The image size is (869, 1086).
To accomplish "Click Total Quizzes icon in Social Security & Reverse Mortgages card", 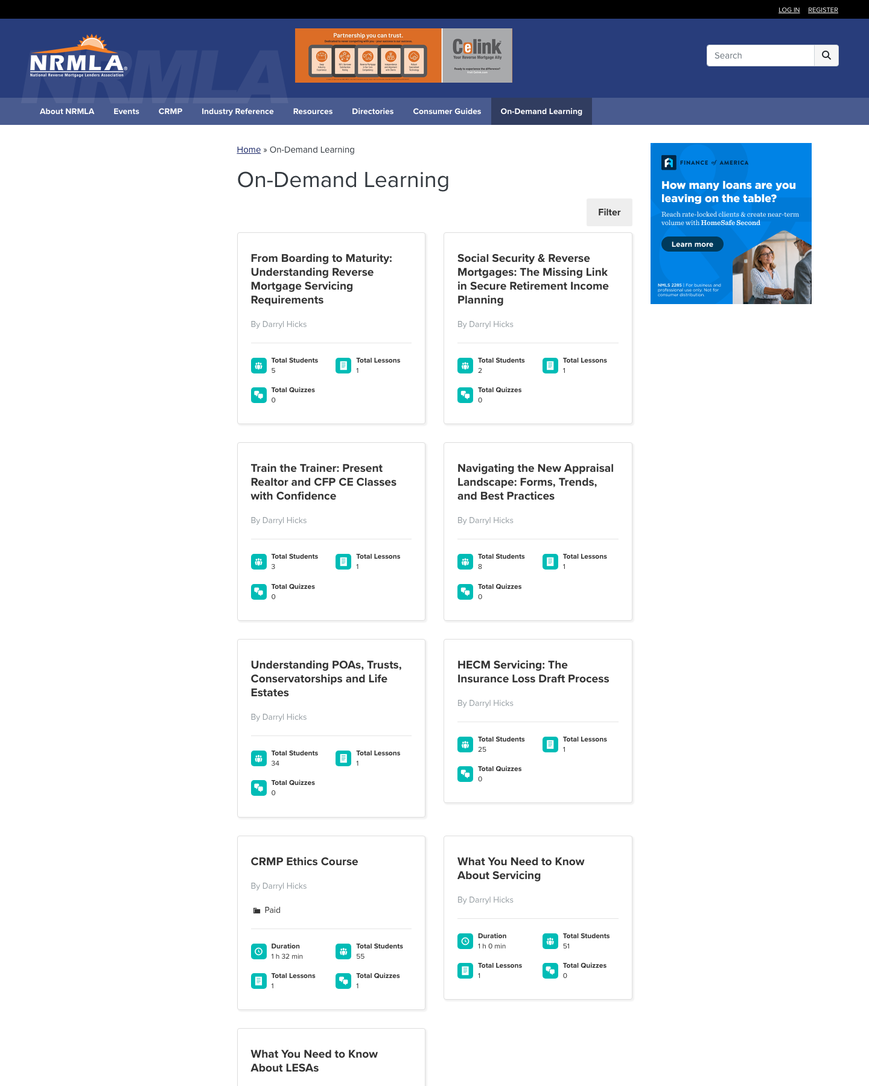I will [x=465, y=395].
